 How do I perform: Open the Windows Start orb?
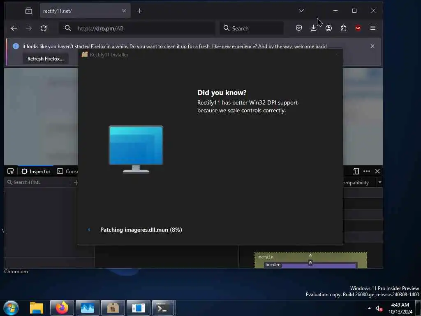click(11, 308)
